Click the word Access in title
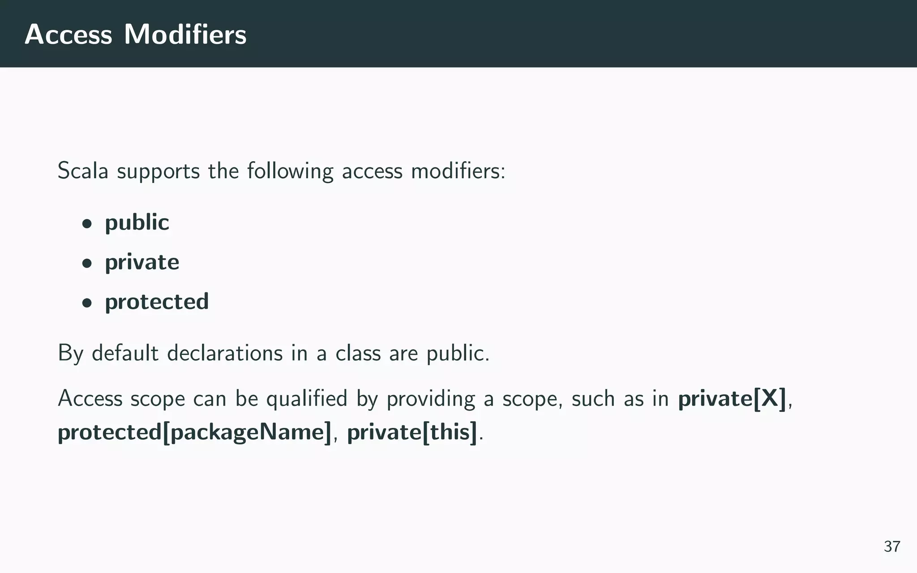This screenshot has width=917, height=573. [x=68, y=34]
